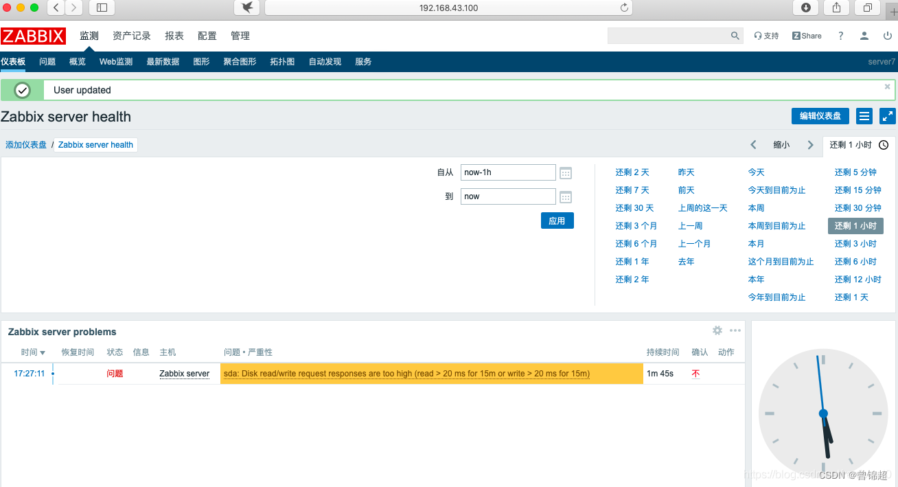Toggle the 还剩 1 小时 time selector tab
Image resolution: width=898 pixels, height=487 pixels.
coord(859,145)
